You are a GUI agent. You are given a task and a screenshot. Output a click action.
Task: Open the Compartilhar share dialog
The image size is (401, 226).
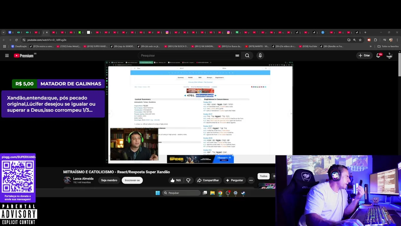(x=208, y=180)
